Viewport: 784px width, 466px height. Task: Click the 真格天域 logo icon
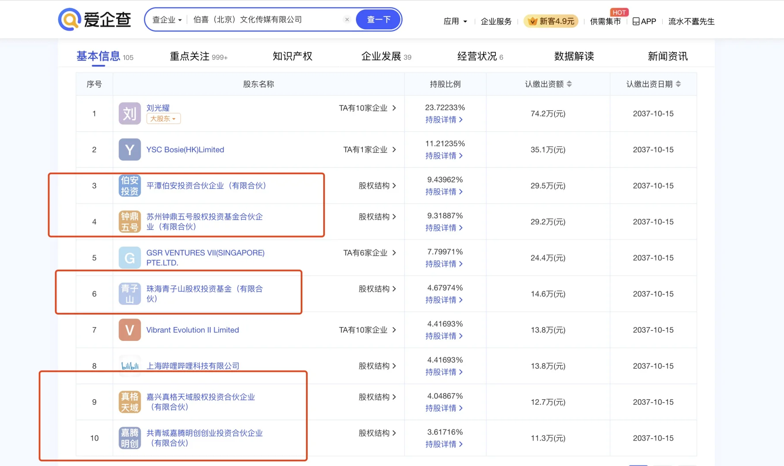(129, 402)
